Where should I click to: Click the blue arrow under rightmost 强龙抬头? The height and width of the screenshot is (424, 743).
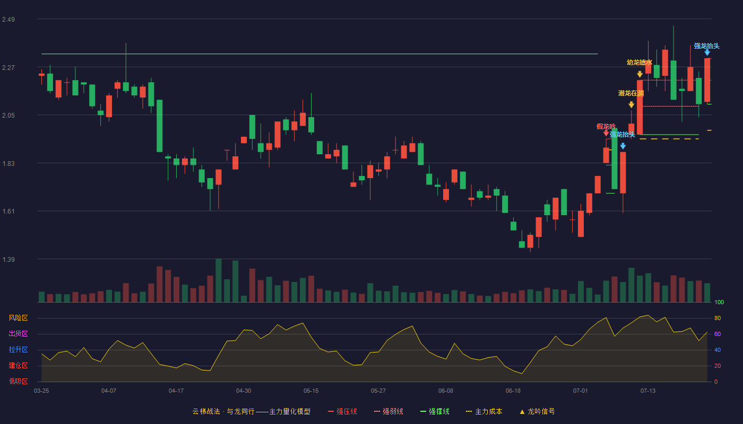[x=707, y=52]
